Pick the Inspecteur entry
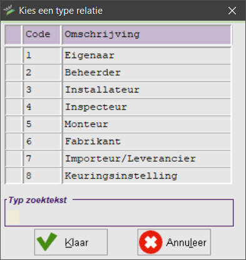 tap(118, 107)
